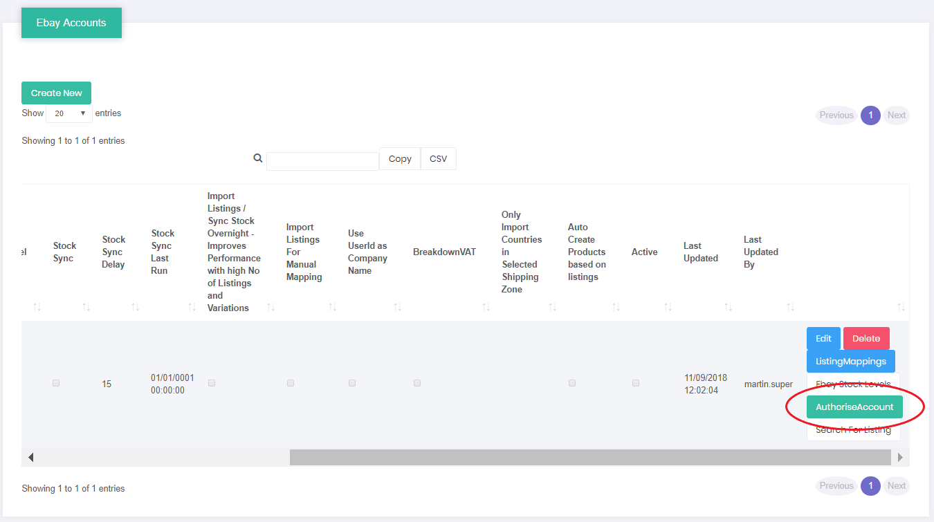The image size is (934, 522).
Task: Sort by Auto Create Products column arrows
Action: point(616,306)
